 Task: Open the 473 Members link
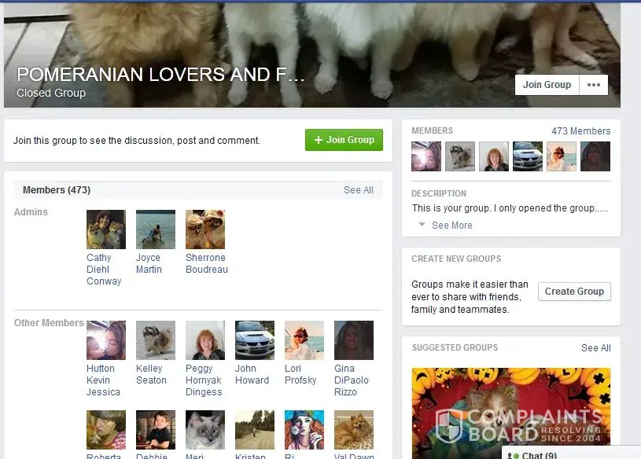pos(580,131)
